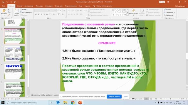Screen dimensions: 188x105
Task: Switch to Reading view in status bar
Action: [156, 99]
